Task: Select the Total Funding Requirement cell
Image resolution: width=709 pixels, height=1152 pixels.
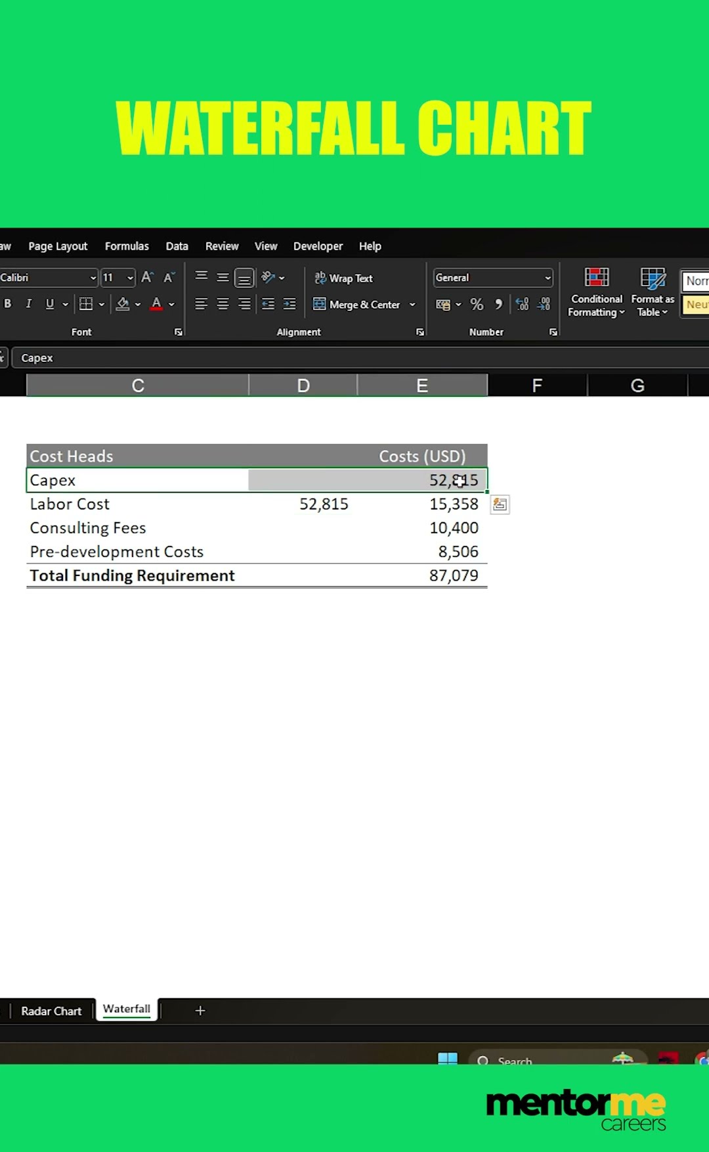Action: 132,576
